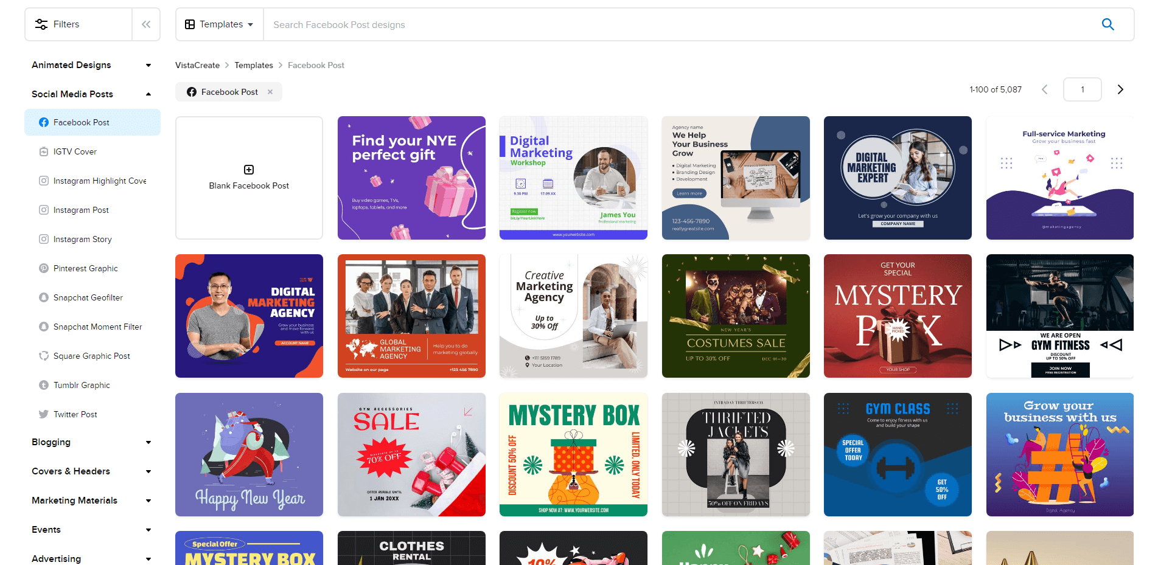The image size is (1158, 565).
Task: Open Digital Marketing Agency template
Action: (x=249, y=316)
